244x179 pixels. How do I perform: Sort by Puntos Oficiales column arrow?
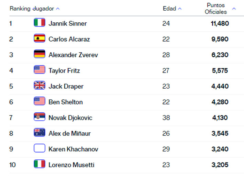tap(234, 9)
